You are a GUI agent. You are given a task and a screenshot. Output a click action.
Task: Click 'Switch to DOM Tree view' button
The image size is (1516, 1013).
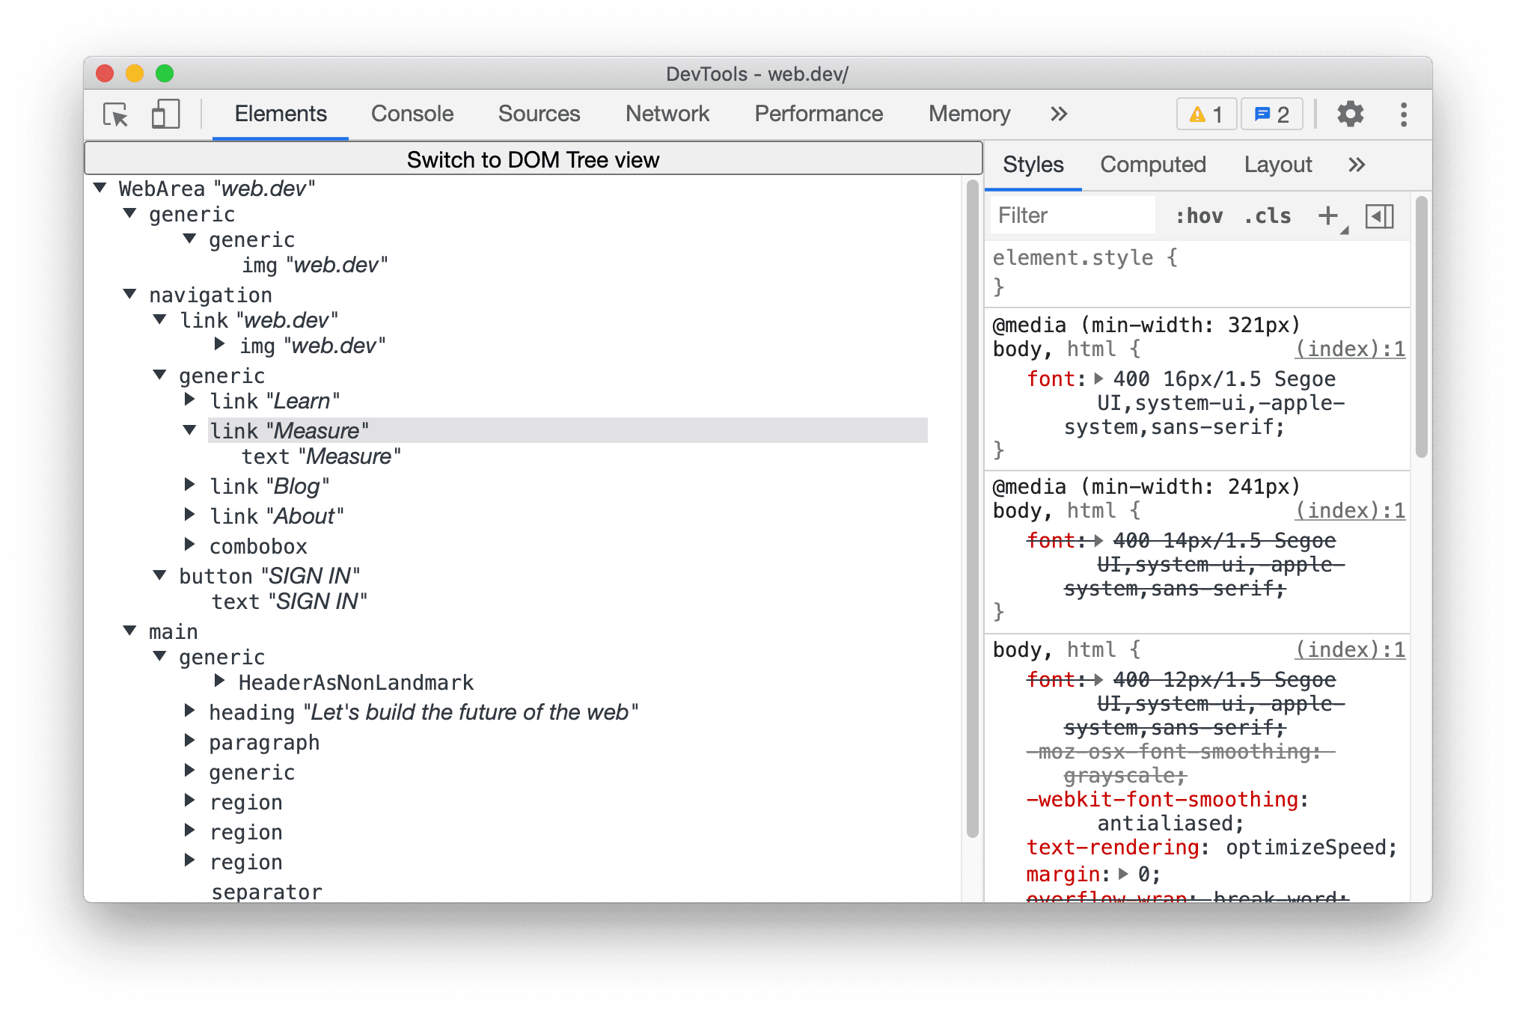(531, 159)
